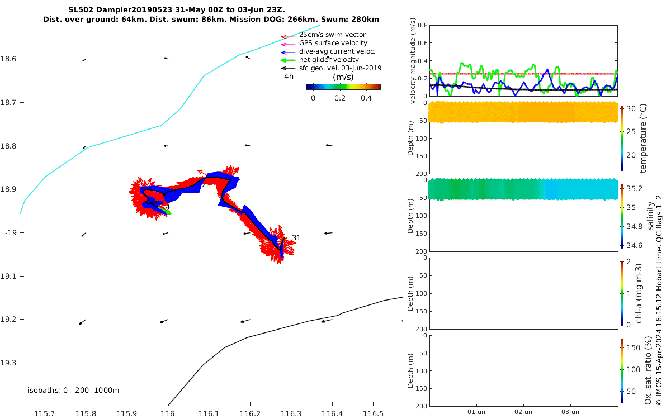Viewport: 671px width, 419px height.
Task: Click the 34.6 salinity colorbar tick
Action: pyautogui.click(x=634, y=245)
